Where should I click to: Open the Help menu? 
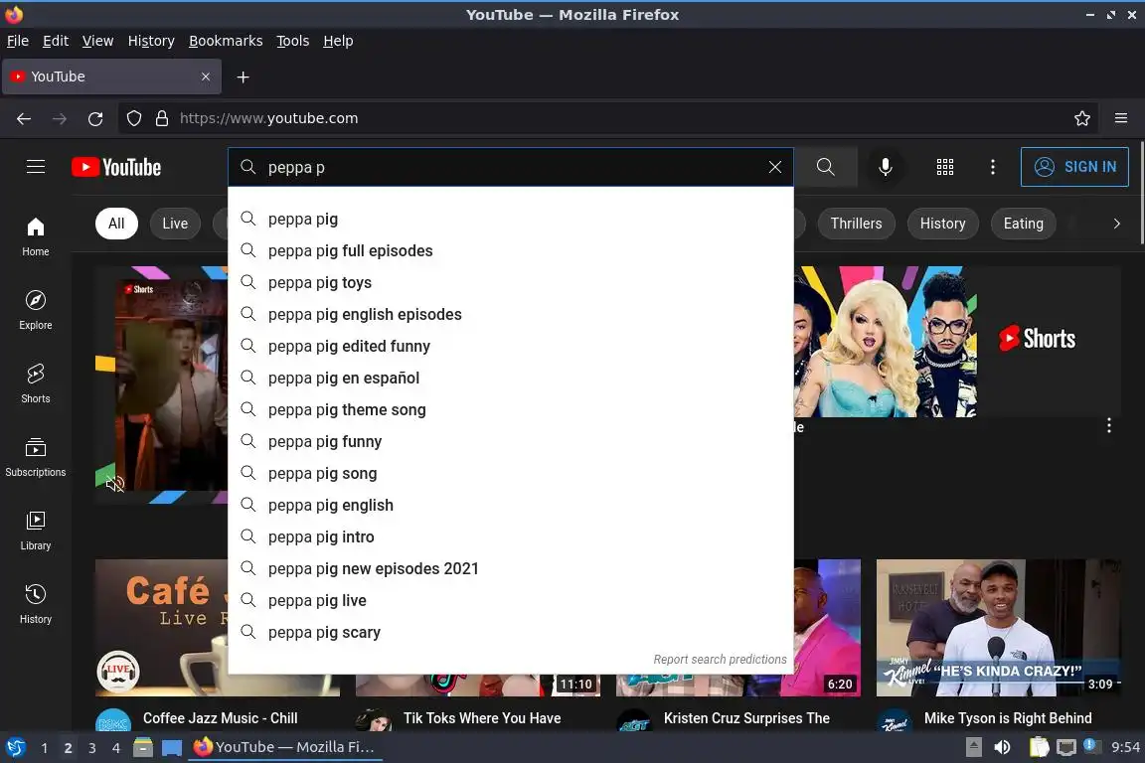coord(338,41)
